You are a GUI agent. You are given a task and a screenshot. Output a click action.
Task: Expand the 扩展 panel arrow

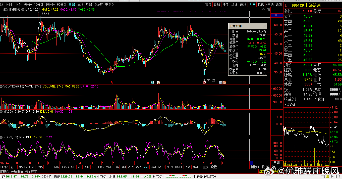click(5, 171)
